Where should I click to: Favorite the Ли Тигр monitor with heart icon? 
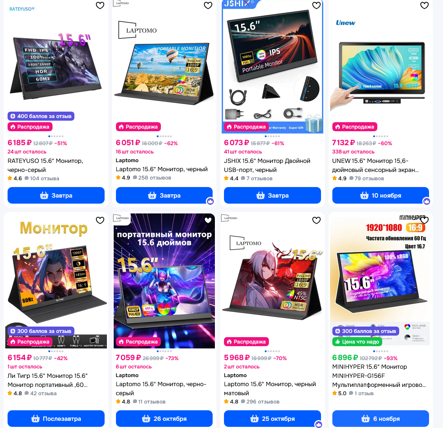point(100,220)
